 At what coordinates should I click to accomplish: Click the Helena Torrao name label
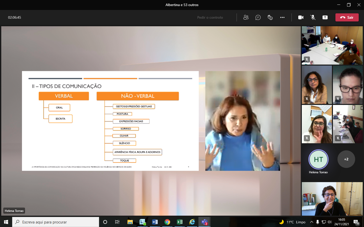click(x=14, y=211)
